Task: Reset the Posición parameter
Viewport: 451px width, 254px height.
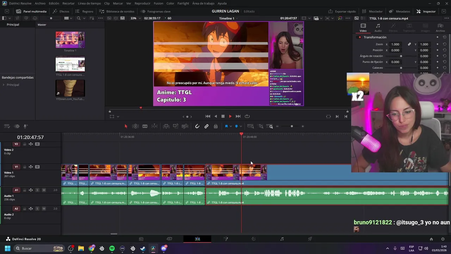Action: 445,50
